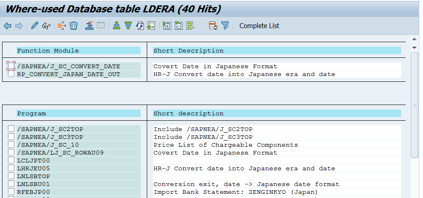Click 'Include /SAPNEA/J_SC2TOP' description

(203, 129)
